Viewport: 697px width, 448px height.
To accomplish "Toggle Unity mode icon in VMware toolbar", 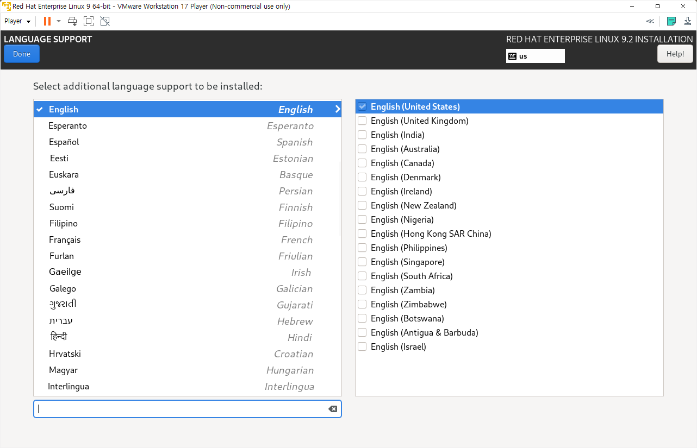I will click(105, 21).
